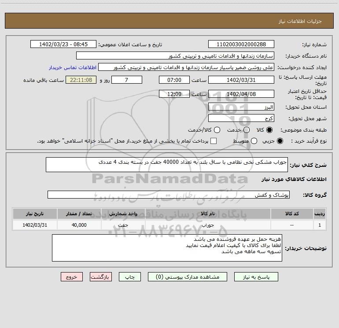Click the جوراب item name cell

[208, 225]
